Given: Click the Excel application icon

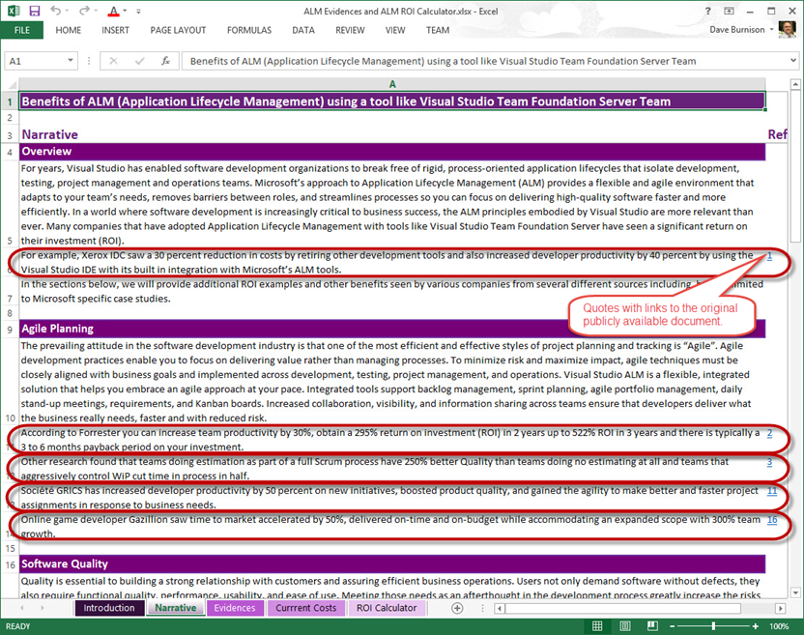Looking at the screenshot, I should tap(14, 11).
